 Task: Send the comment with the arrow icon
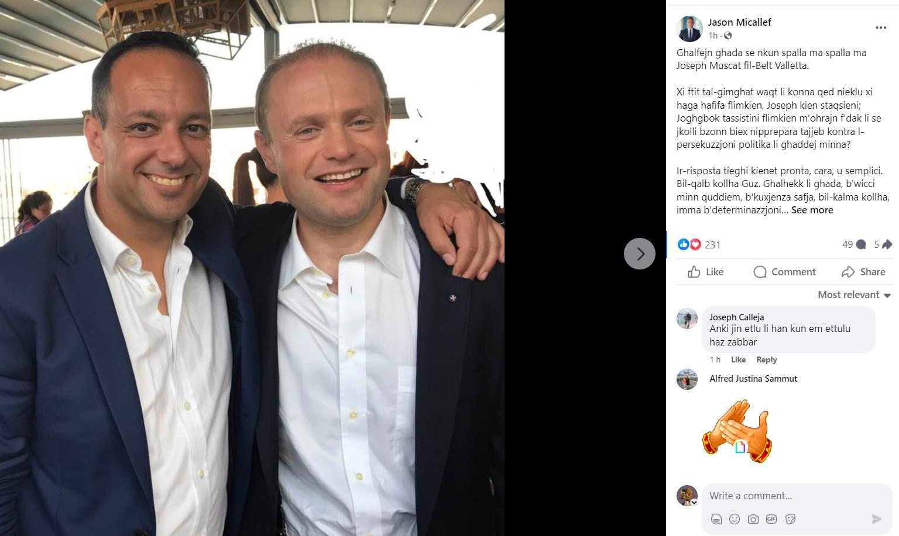tap(876, 518)
